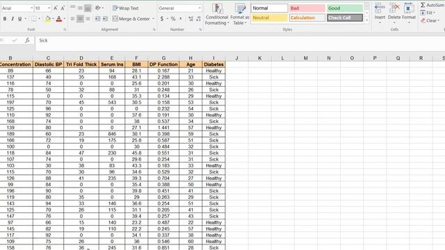The image size is (445, 250).
Task: Toggle Align Right
Action: pyautogui.click(x=88, y=19)
